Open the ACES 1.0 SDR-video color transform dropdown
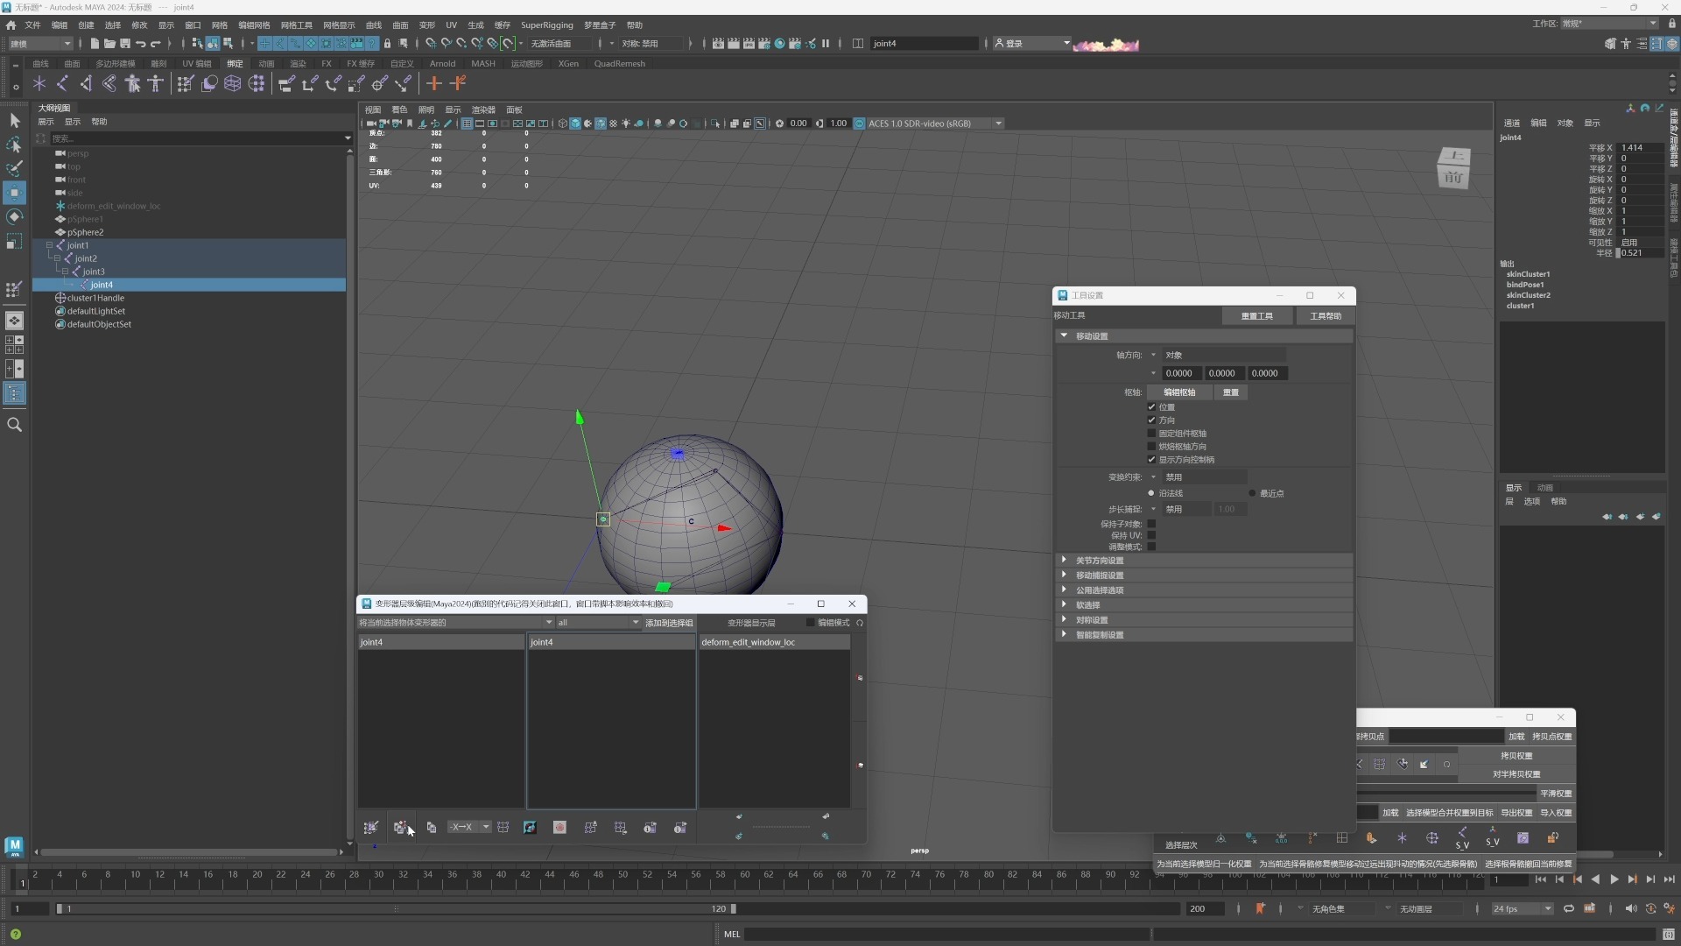This screenshot has width=1681, height=946. pyautogui.click(x=933, y=124)
